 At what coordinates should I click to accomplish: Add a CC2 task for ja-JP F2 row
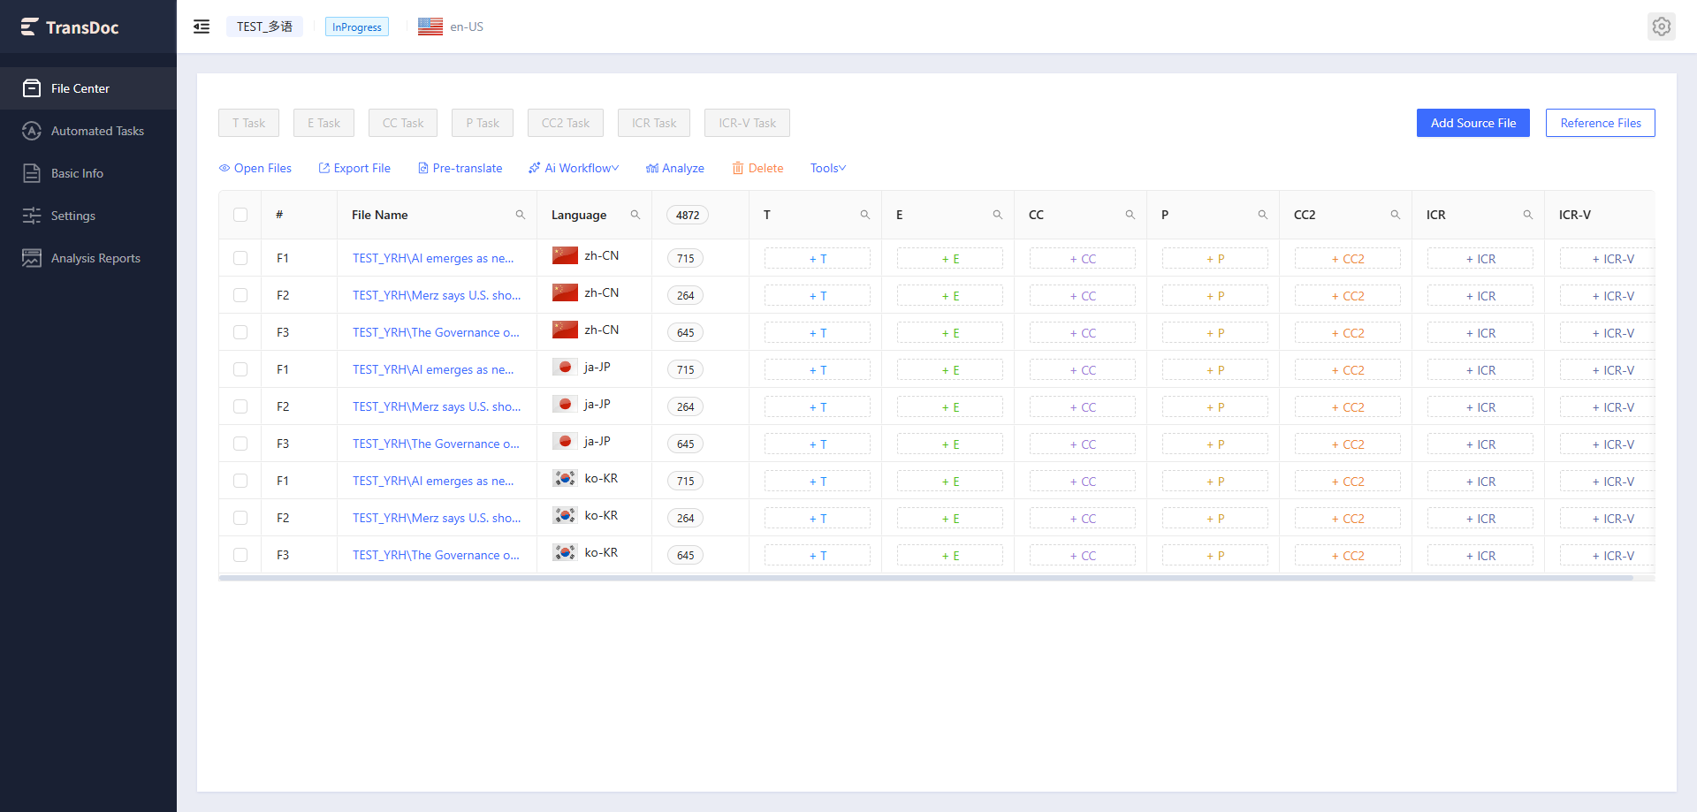pyautogui.click(x=1348, y=407)
